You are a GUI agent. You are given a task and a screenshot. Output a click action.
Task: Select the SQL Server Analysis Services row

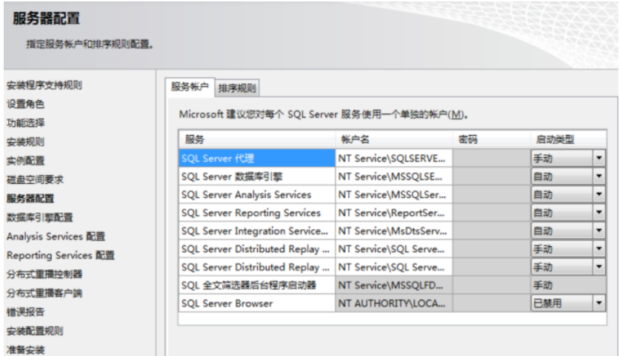coord(256,194)
